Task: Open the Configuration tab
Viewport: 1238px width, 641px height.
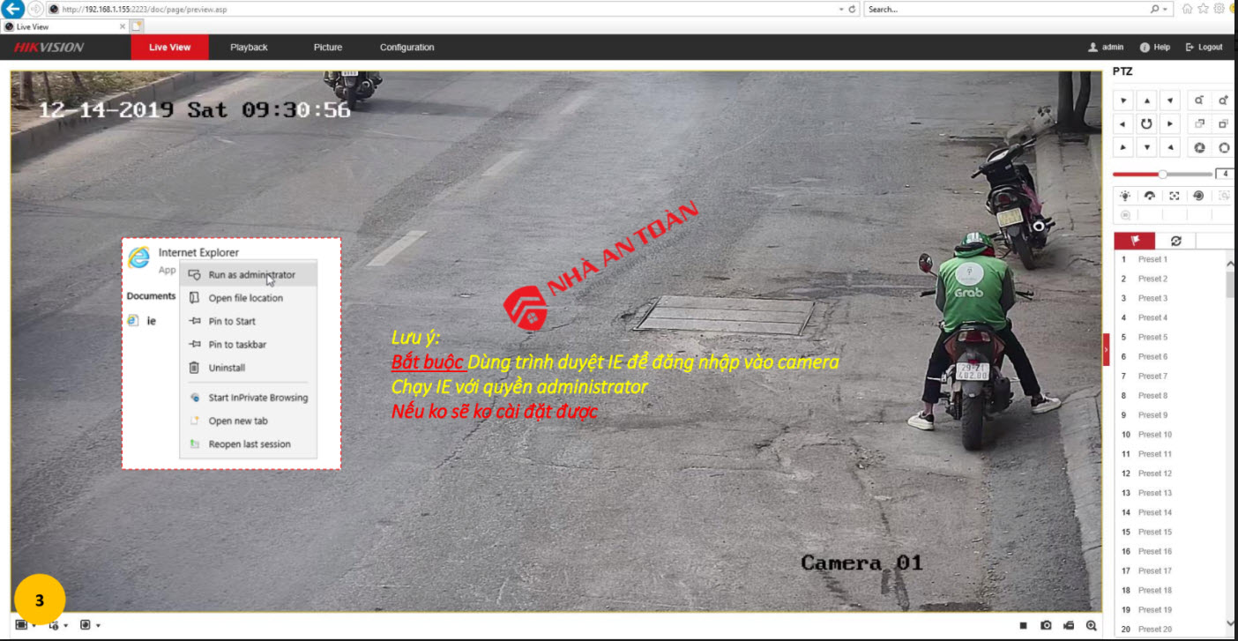Action: pyautogui.click(x=406, y=48)
